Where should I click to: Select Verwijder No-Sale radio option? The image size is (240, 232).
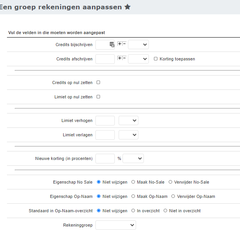(171, 182)
